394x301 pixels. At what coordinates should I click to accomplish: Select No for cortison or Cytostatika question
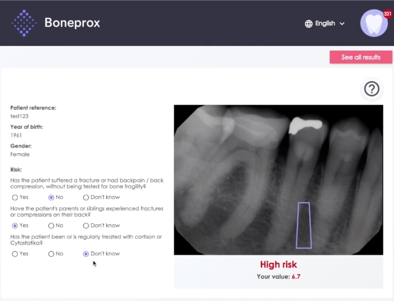51,254
